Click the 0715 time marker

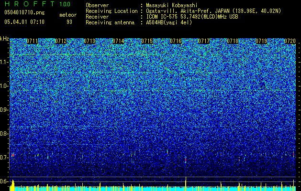click(147, 41)
